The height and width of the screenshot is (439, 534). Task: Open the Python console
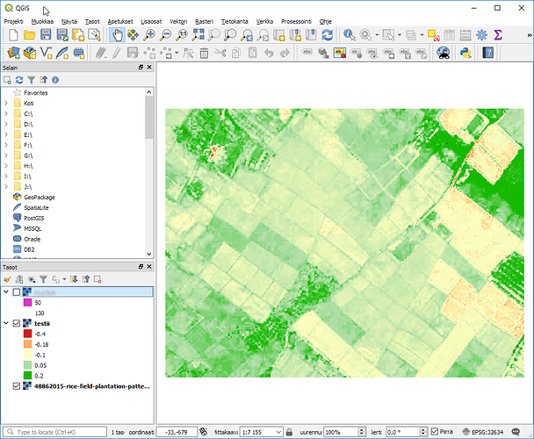point(465,53)
